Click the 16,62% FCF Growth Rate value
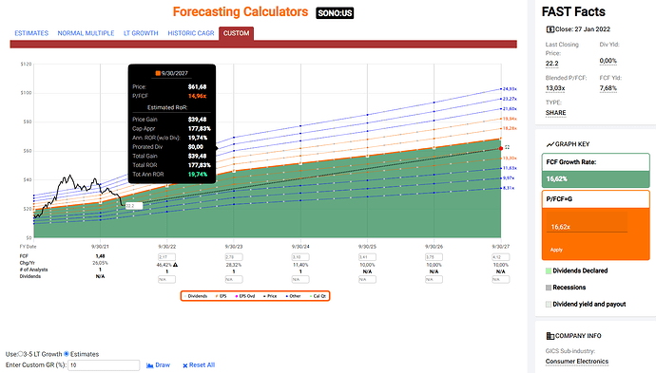This screenshot has width=656, height=373. coord(557,178)
